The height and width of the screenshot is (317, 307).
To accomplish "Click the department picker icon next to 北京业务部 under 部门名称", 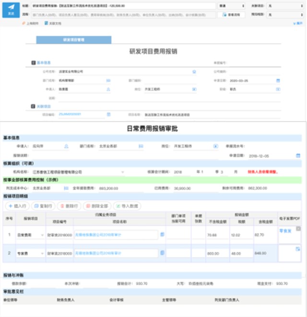I will coord(141,146).
